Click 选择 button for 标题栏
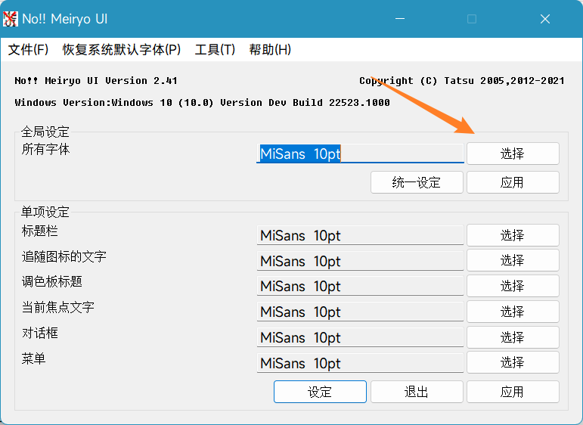Screen dimensions: 583x425 click(513, 235)
